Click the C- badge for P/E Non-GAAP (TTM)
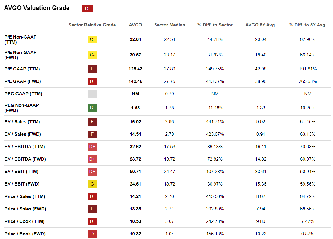 [x=92, y=39]
